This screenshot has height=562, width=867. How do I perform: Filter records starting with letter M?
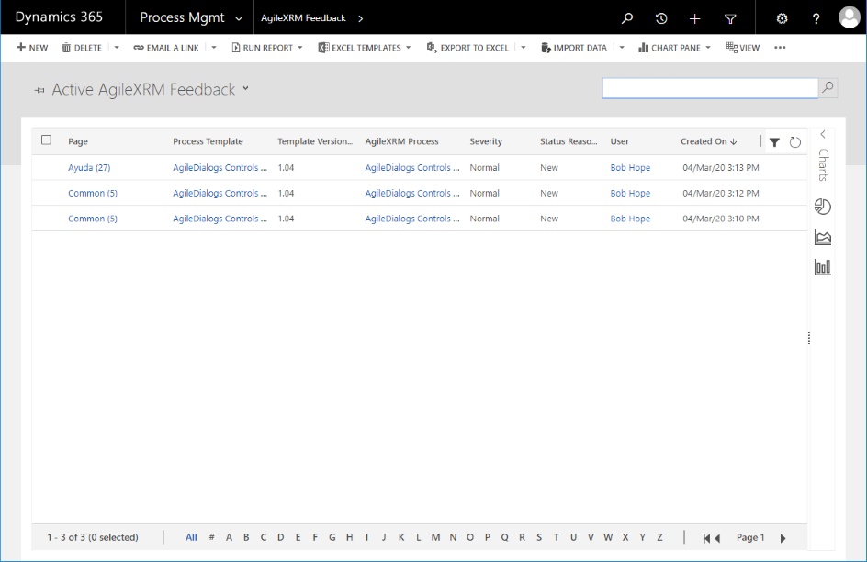pos(435,537)
